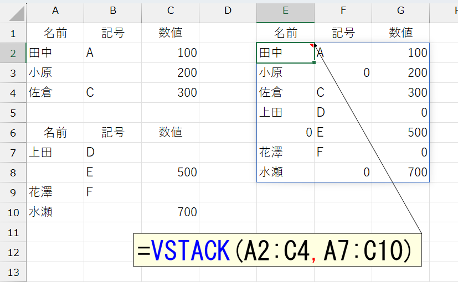Click cell F1 header 記号

pyautogui.click(x=343, y=33)
